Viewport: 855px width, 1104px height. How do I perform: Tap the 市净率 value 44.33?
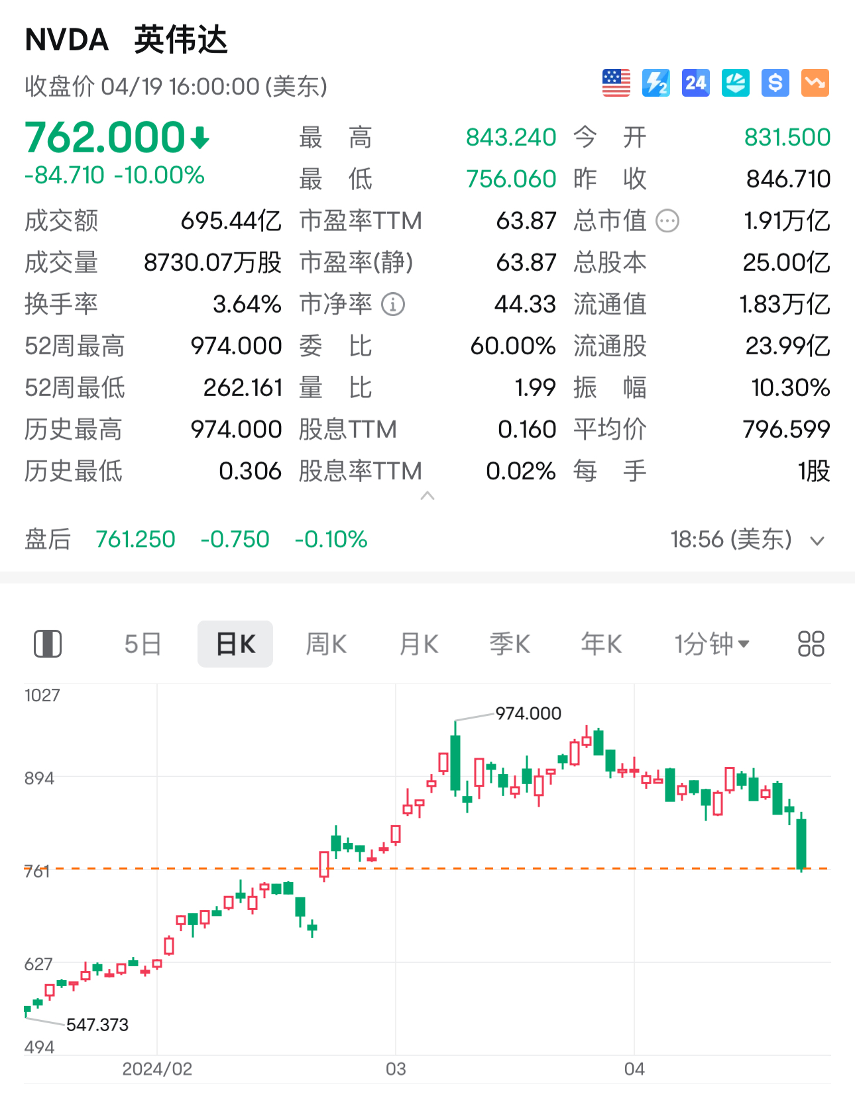pos(526,305)
